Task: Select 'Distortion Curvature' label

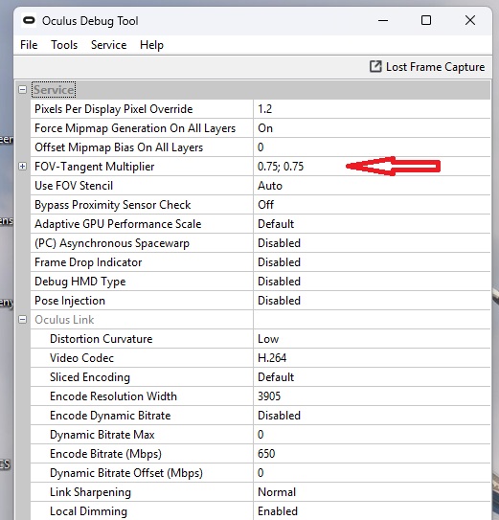Action: click(x=102, y=339)
